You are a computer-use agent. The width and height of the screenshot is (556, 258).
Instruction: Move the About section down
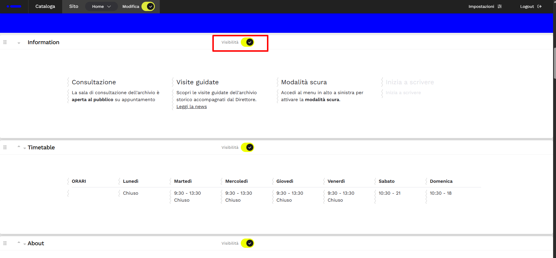(25, 244)
